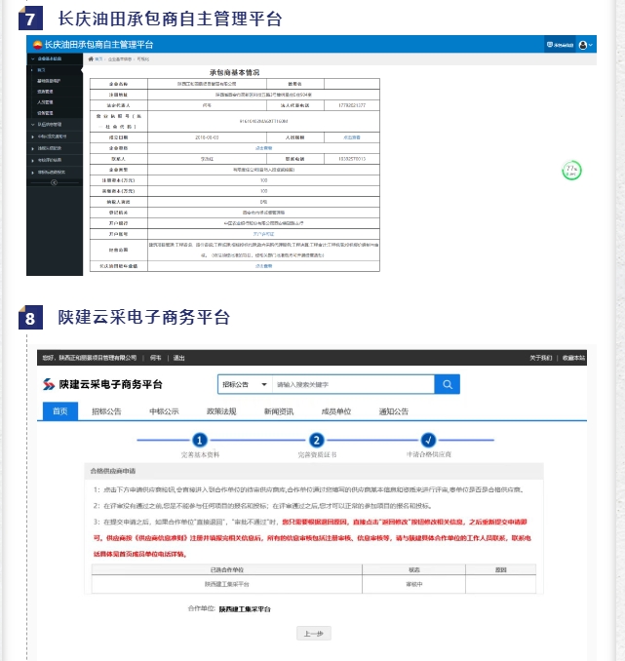Click the checkmark step 申请合格供应商

pyautogui.click(x=428, y=440)
